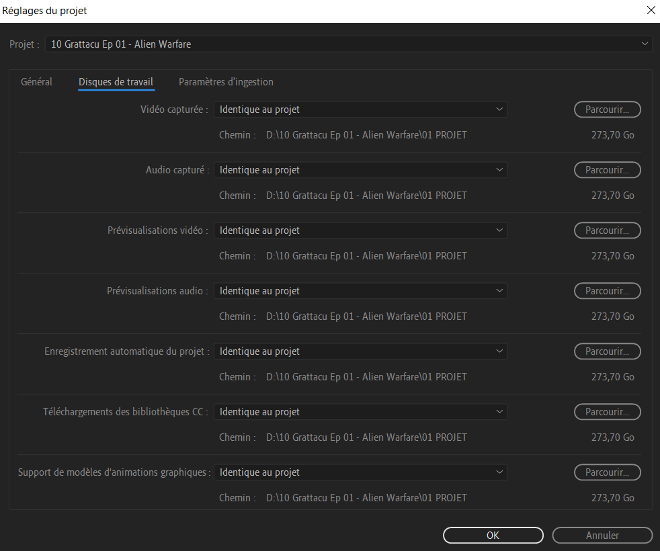Image resolution: width=660 pixels, height=551 pixels.
Task: Click Parcourir next to Audio capturé
Action: pyautogui.click(x=607, y=169)
